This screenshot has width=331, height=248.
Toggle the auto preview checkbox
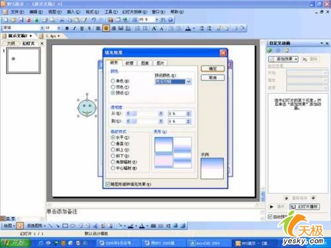pyautogui.click(x=270, y=217)
